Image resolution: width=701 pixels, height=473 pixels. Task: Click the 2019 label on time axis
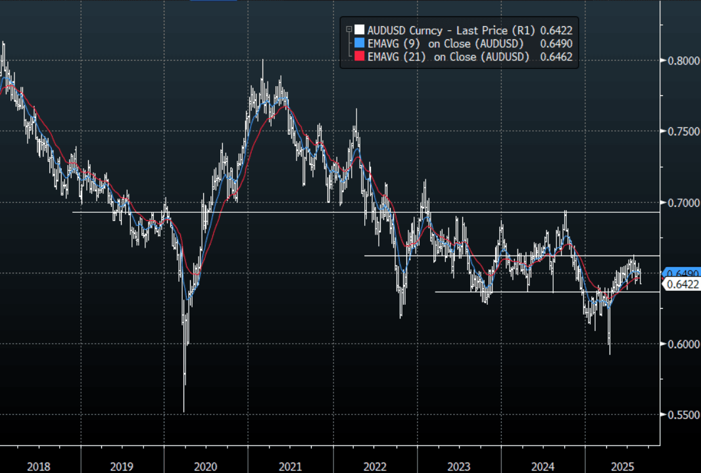coord(122,466)
